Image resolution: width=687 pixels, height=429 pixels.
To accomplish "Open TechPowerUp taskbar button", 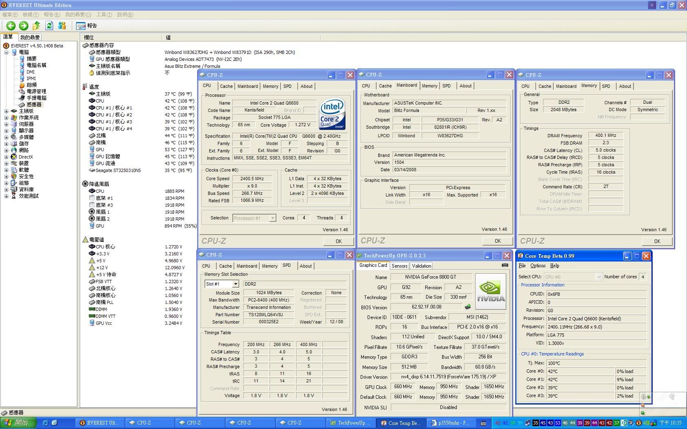I will 350,423.
